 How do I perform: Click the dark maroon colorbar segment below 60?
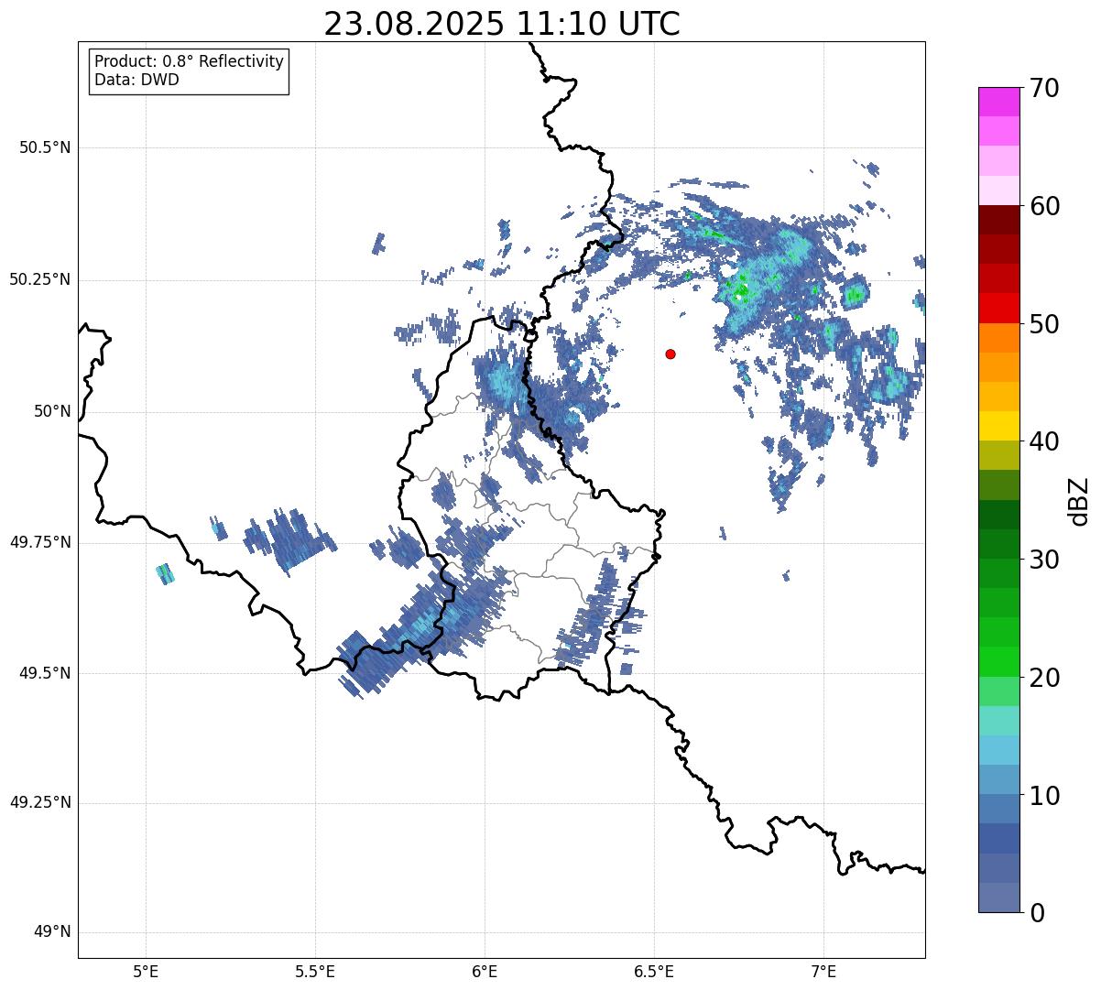(998, 220)
